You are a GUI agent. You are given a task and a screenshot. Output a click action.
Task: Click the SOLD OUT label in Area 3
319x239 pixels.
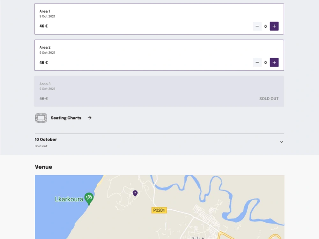(x=269, y=99)
